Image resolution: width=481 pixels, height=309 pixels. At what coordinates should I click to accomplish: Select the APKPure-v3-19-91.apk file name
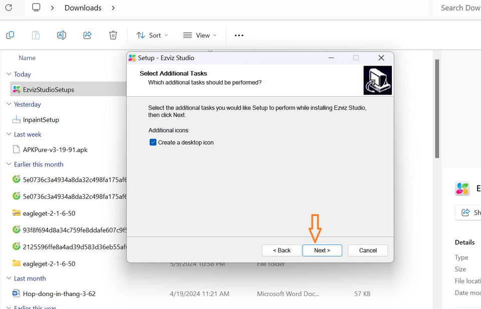[x=55, y=150]
